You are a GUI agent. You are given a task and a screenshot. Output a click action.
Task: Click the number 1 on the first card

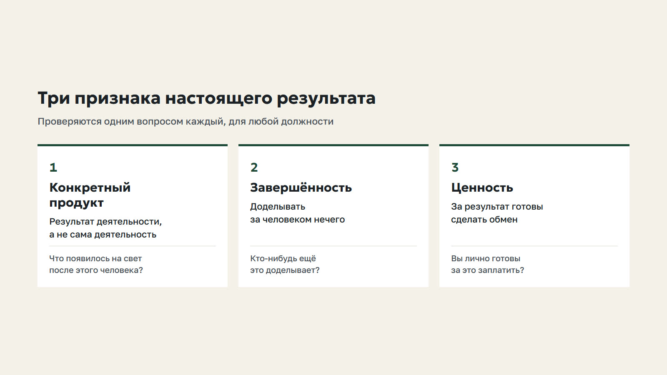(x=53, y=167)
